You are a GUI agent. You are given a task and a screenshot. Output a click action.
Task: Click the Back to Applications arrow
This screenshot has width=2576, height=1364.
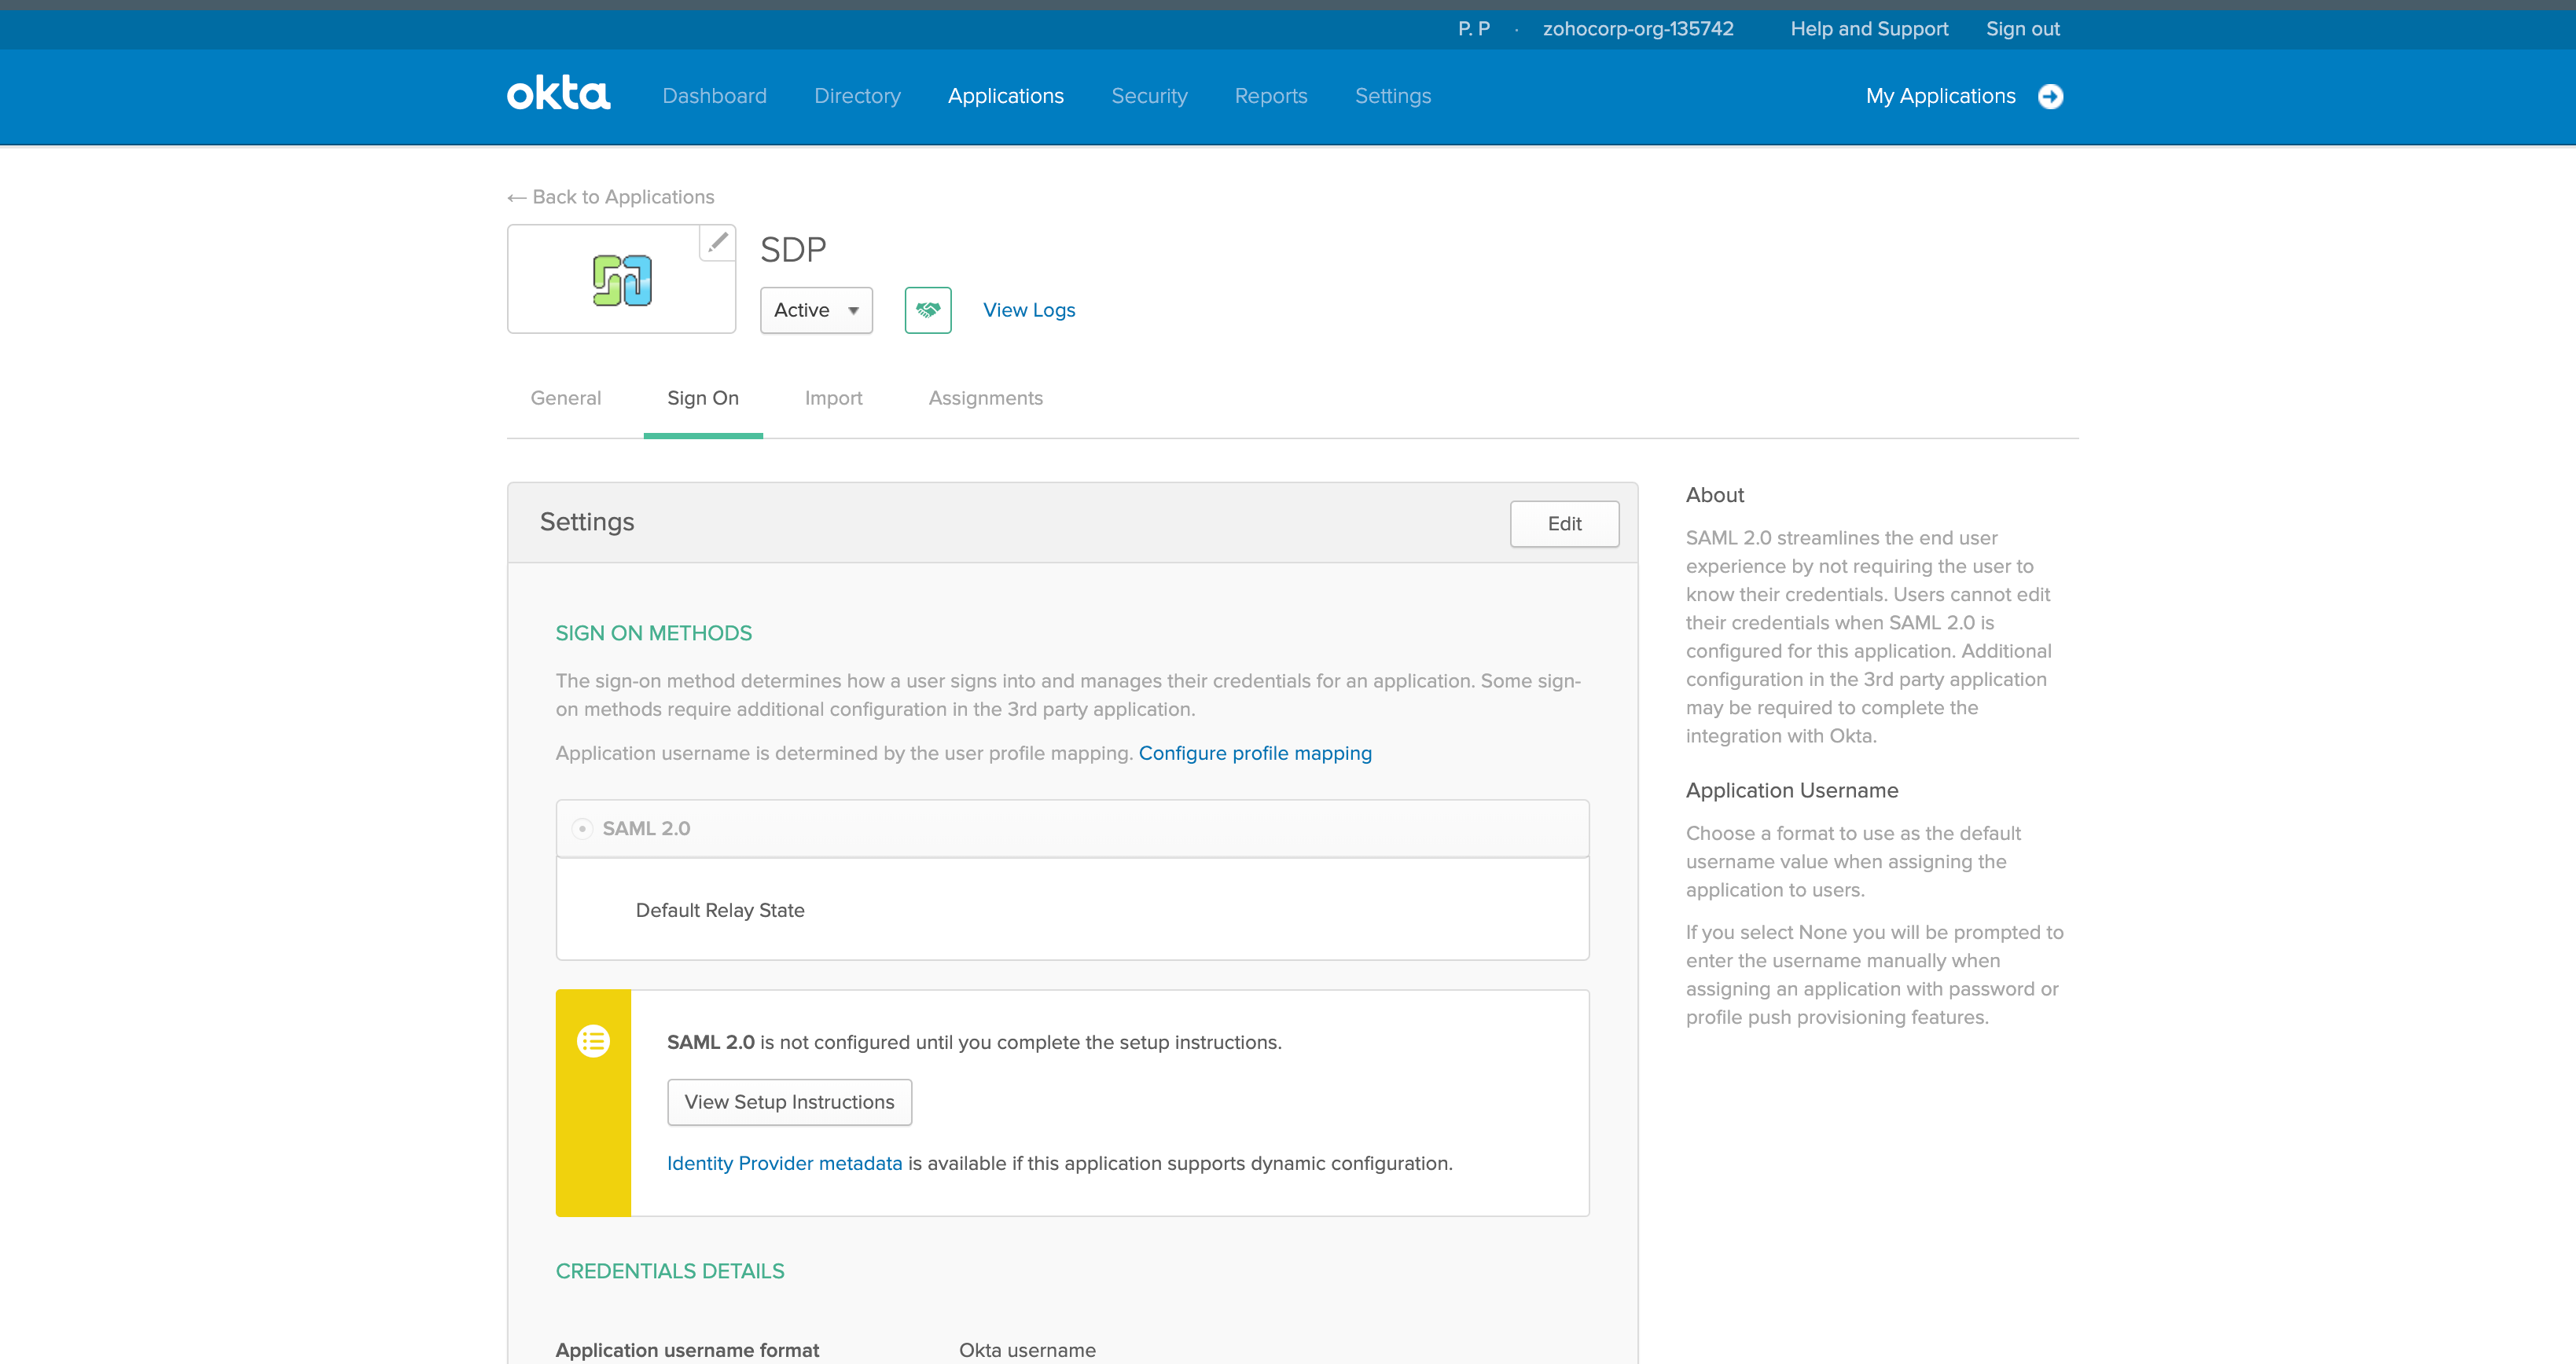516,198
